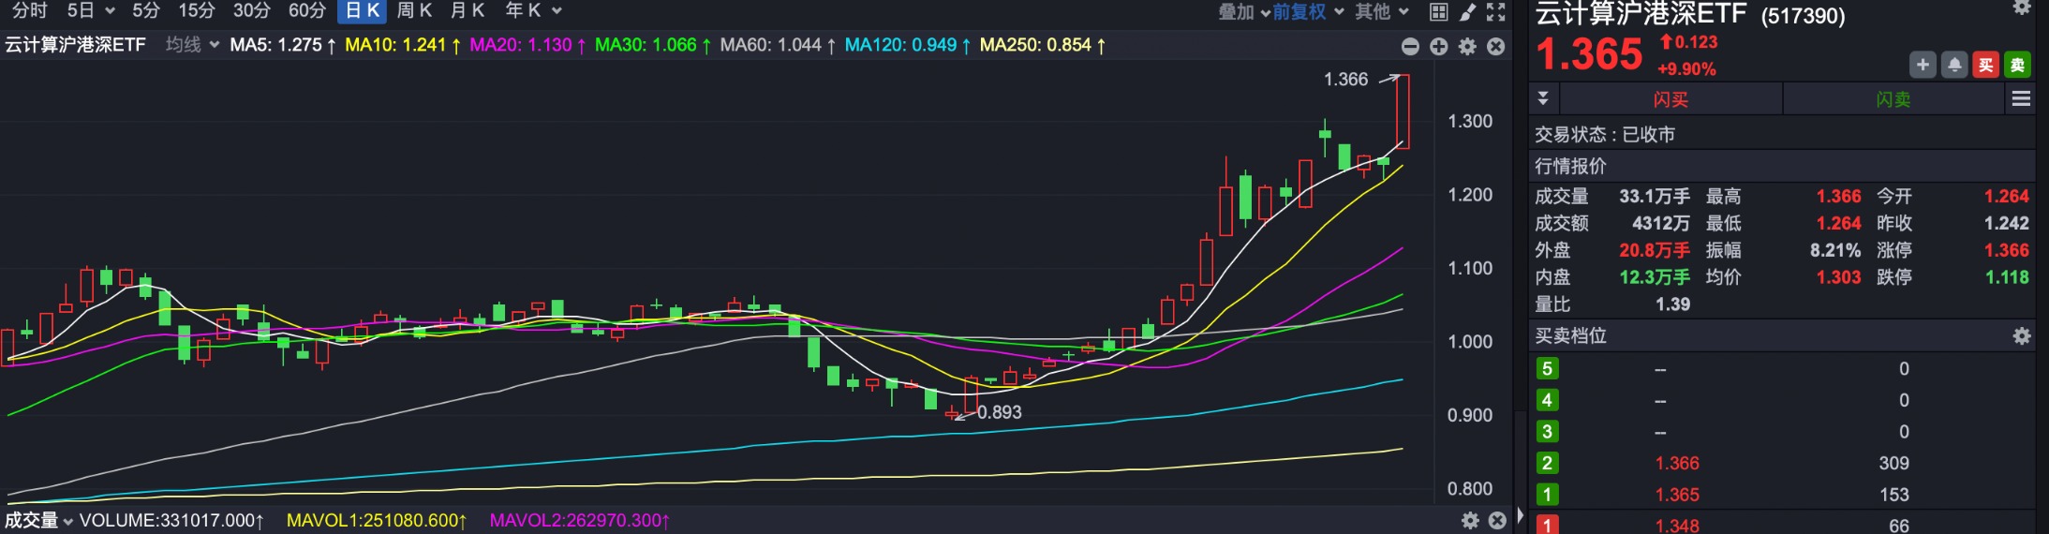
Task: Switch to the 5日 chart tab
Action: pos(81,11)
